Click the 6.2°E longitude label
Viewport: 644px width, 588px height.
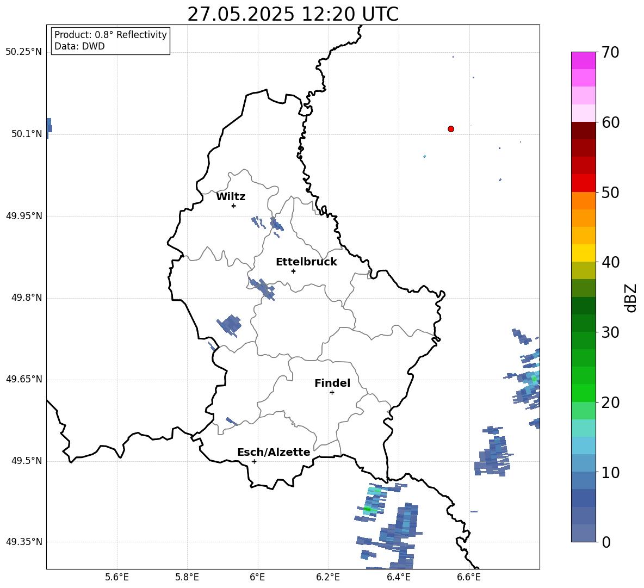pos(328,577)
